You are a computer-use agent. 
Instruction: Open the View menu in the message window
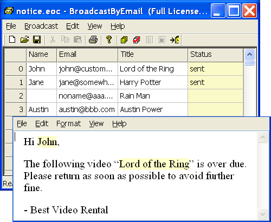tap(96, 124)
